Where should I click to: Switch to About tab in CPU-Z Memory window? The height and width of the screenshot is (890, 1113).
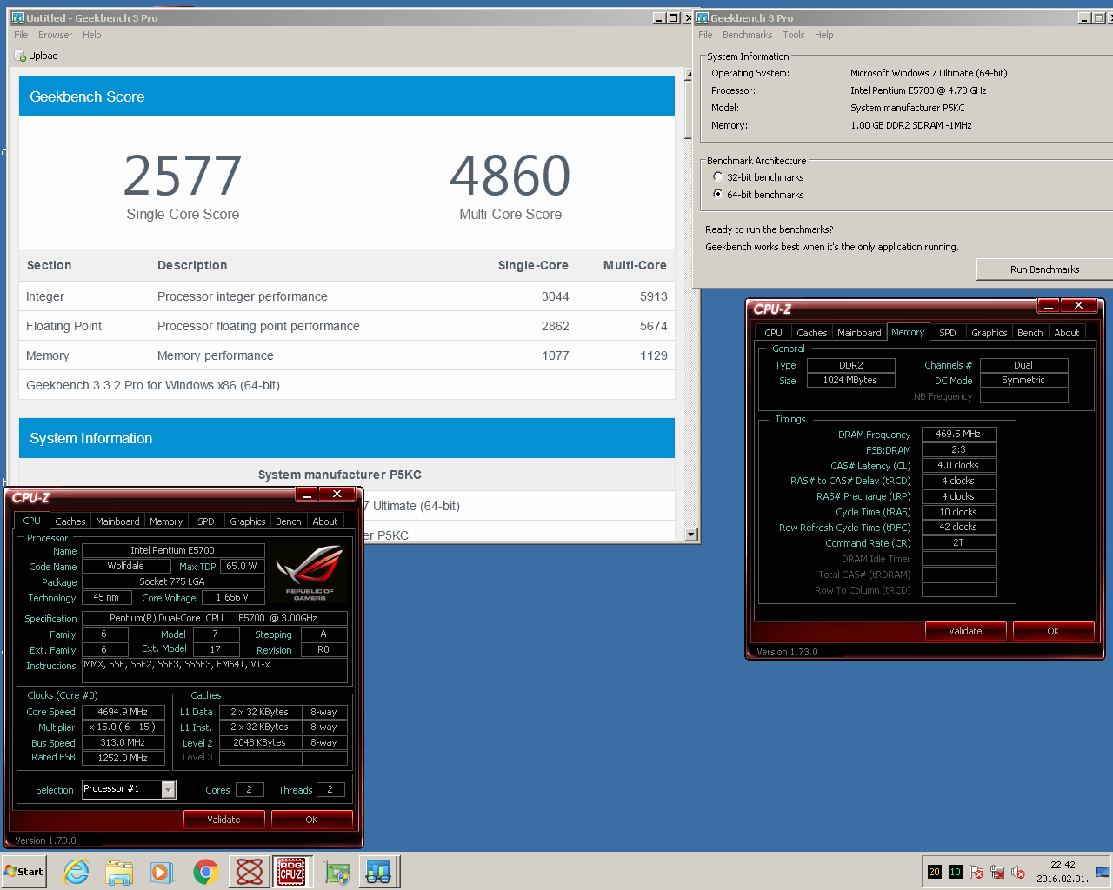coord(1067,333)
